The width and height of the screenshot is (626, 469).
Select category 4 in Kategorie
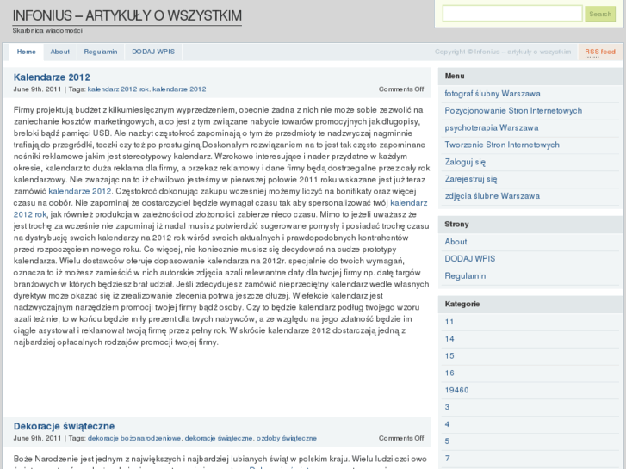coord(447,424)
